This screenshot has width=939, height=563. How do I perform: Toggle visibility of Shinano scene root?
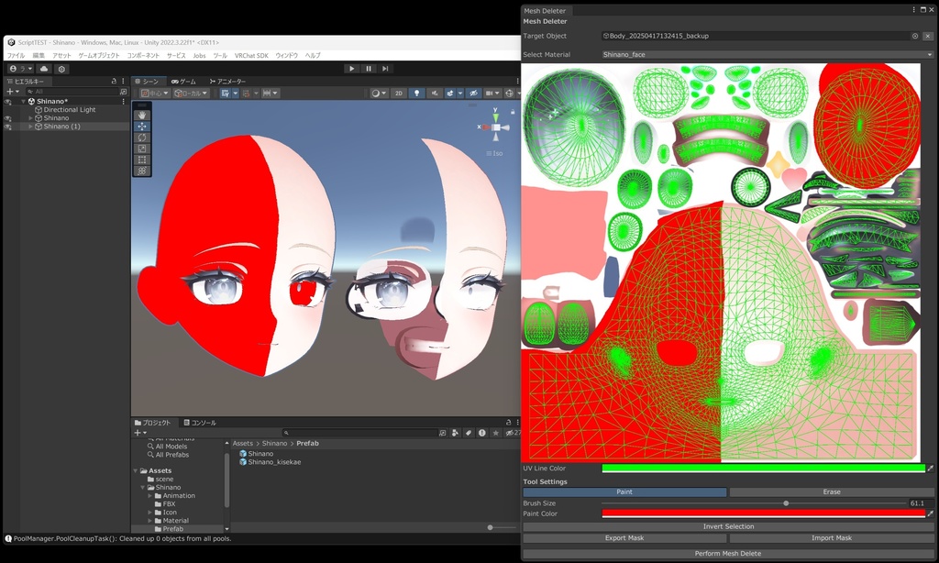click(7, 102)
